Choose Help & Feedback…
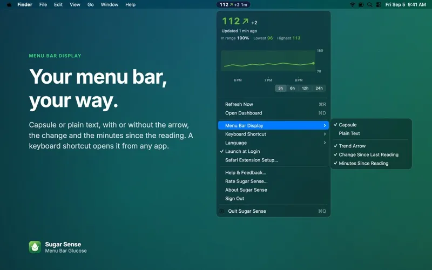Viewport: 432px width, 270px height. [x=273, y=173]
